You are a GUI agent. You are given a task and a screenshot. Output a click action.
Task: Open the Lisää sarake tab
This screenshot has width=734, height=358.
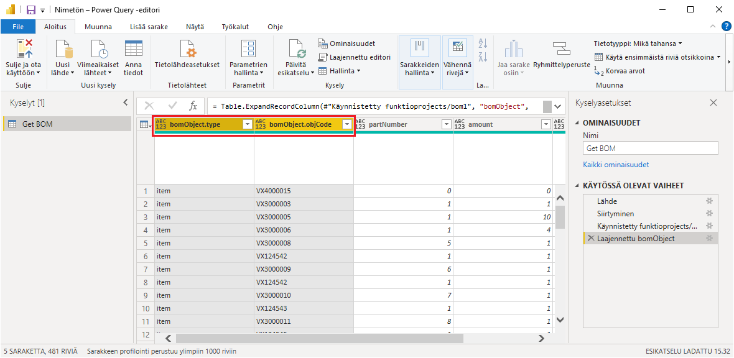(x=149, y=27)
